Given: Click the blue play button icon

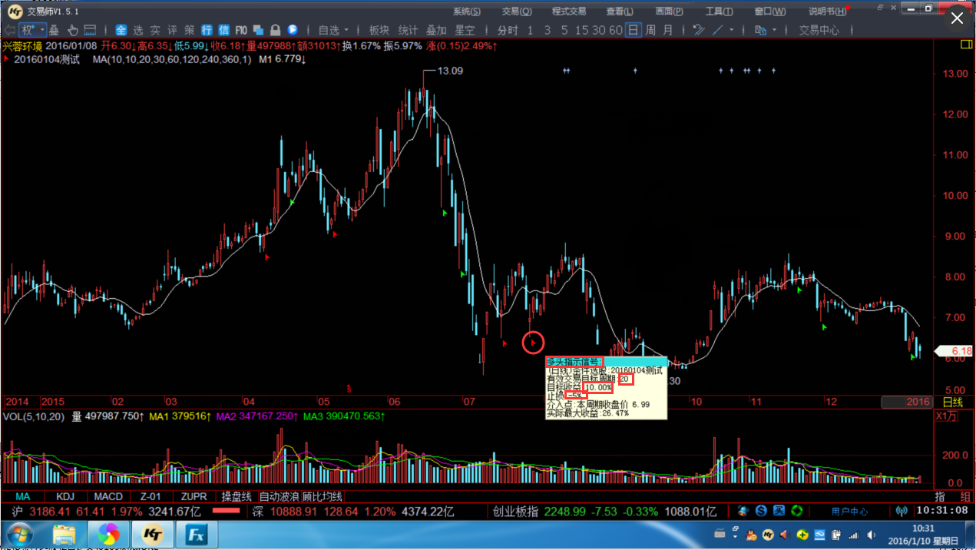Looking at the screenshot, I should (293, 30).
